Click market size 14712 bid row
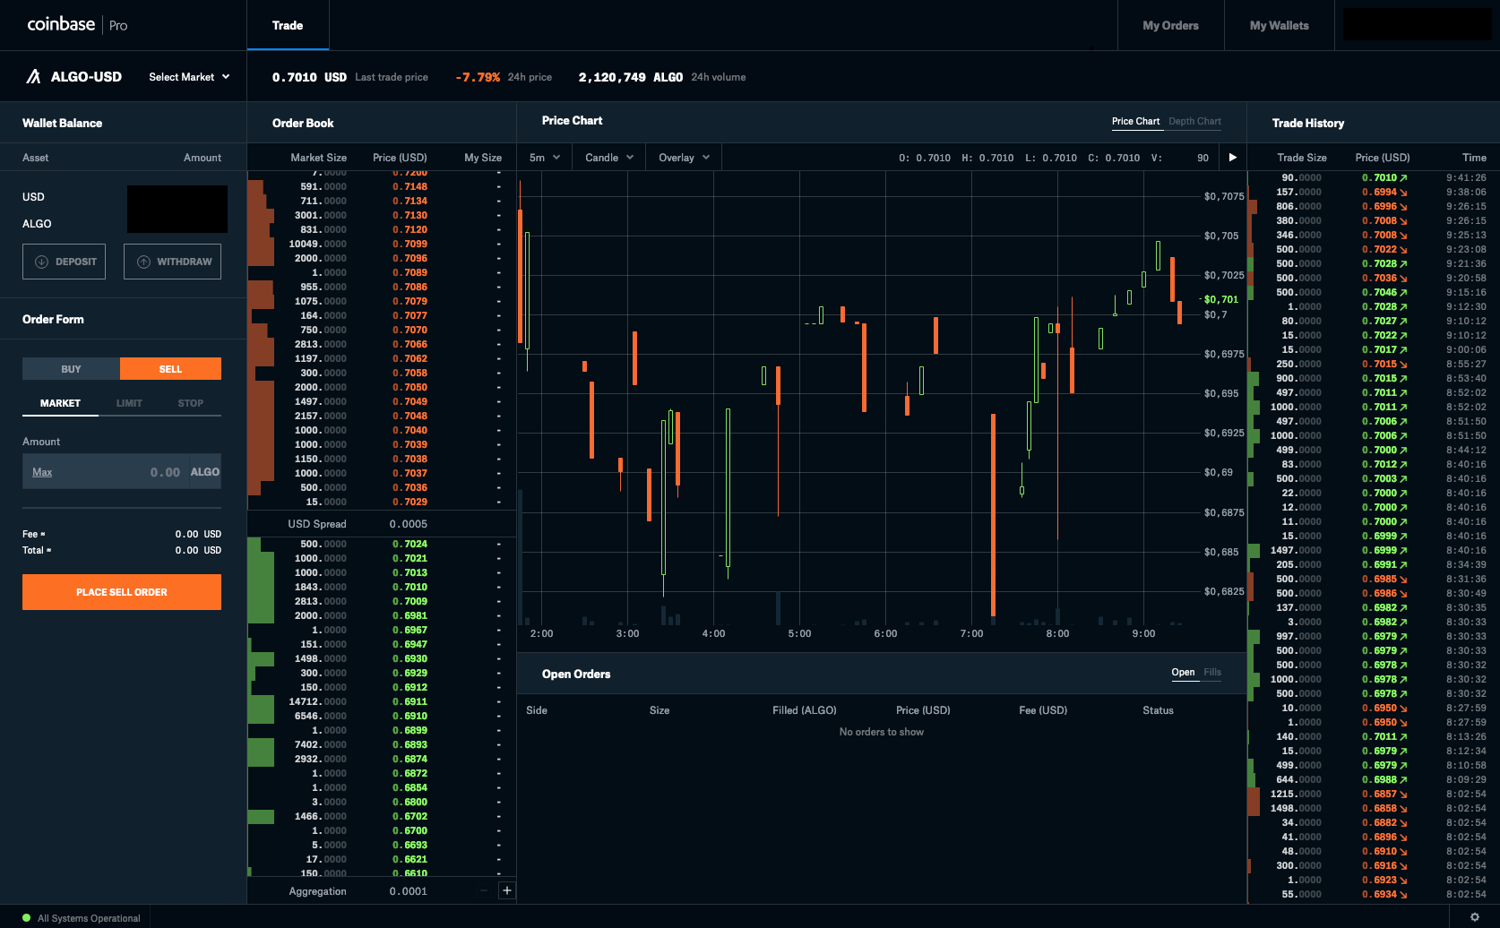 [x=317, y=702]
